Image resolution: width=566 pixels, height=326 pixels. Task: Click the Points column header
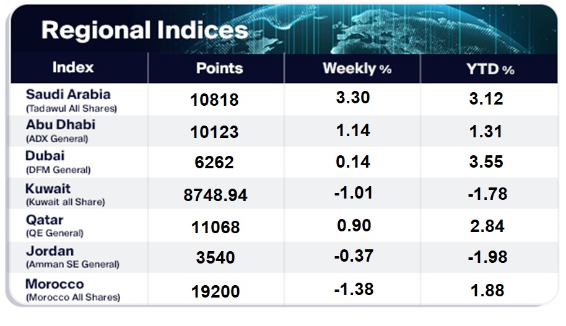click(x=219, y=68)
